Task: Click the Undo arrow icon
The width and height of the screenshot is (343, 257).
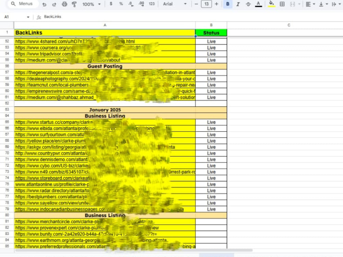Action: 44,4
